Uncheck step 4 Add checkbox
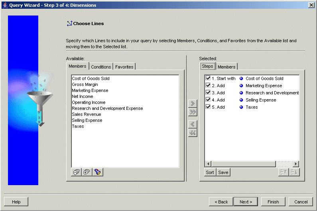The image size is (317, 211). coord(208,100)
